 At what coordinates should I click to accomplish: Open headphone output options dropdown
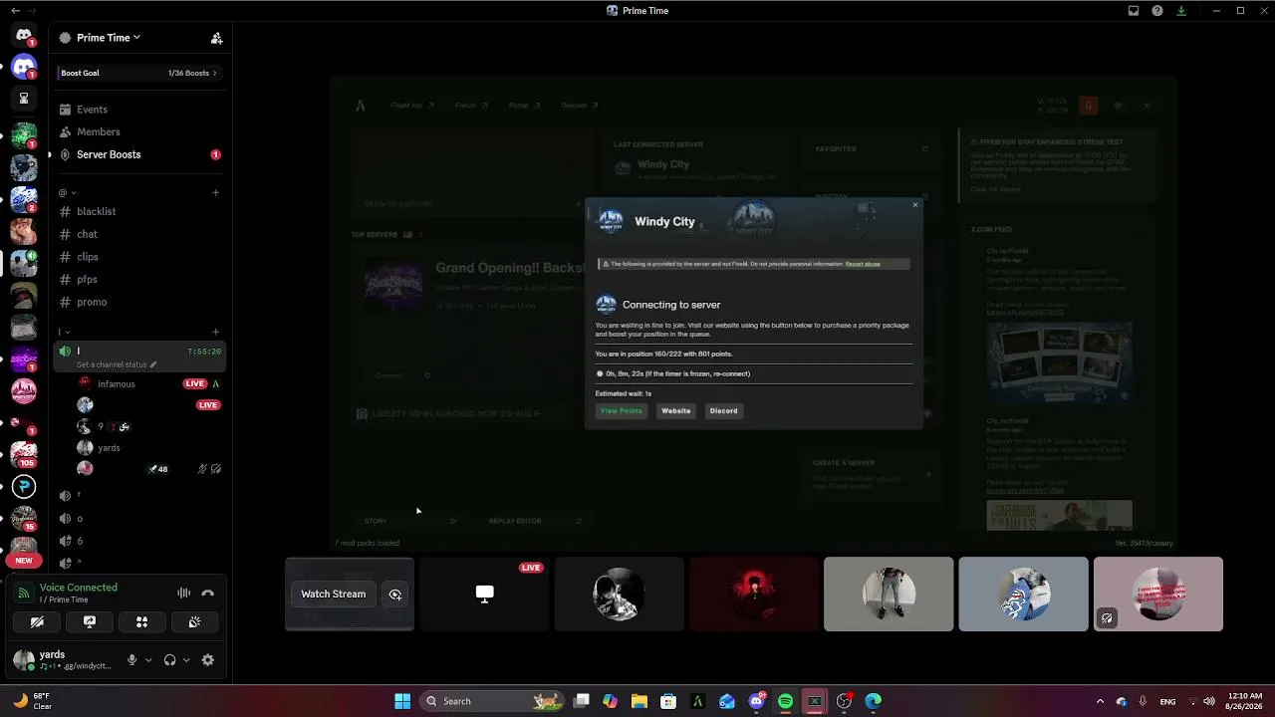pyautogui.click(x=186, y=660)
